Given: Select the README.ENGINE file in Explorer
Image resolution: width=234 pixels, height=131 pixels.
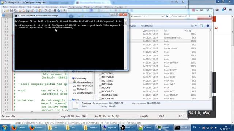Looking at the screenshot, I should pyautogui.click(x=110, y=95).
